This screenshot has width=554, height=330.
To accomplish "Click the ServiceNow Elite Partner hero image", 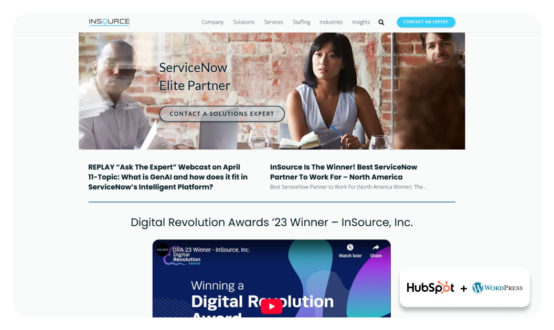I will 272,91.
